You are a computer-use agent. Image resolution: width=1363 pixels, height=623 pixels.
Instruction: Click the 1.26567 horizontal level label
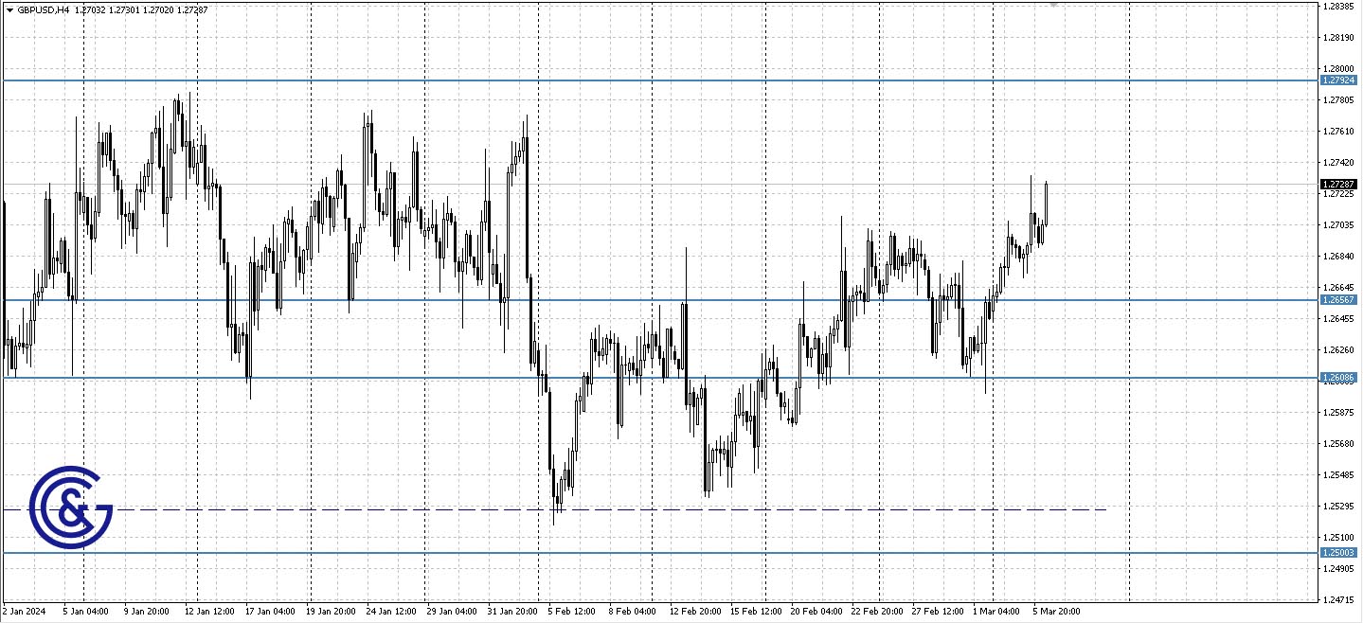(1338, 300)
